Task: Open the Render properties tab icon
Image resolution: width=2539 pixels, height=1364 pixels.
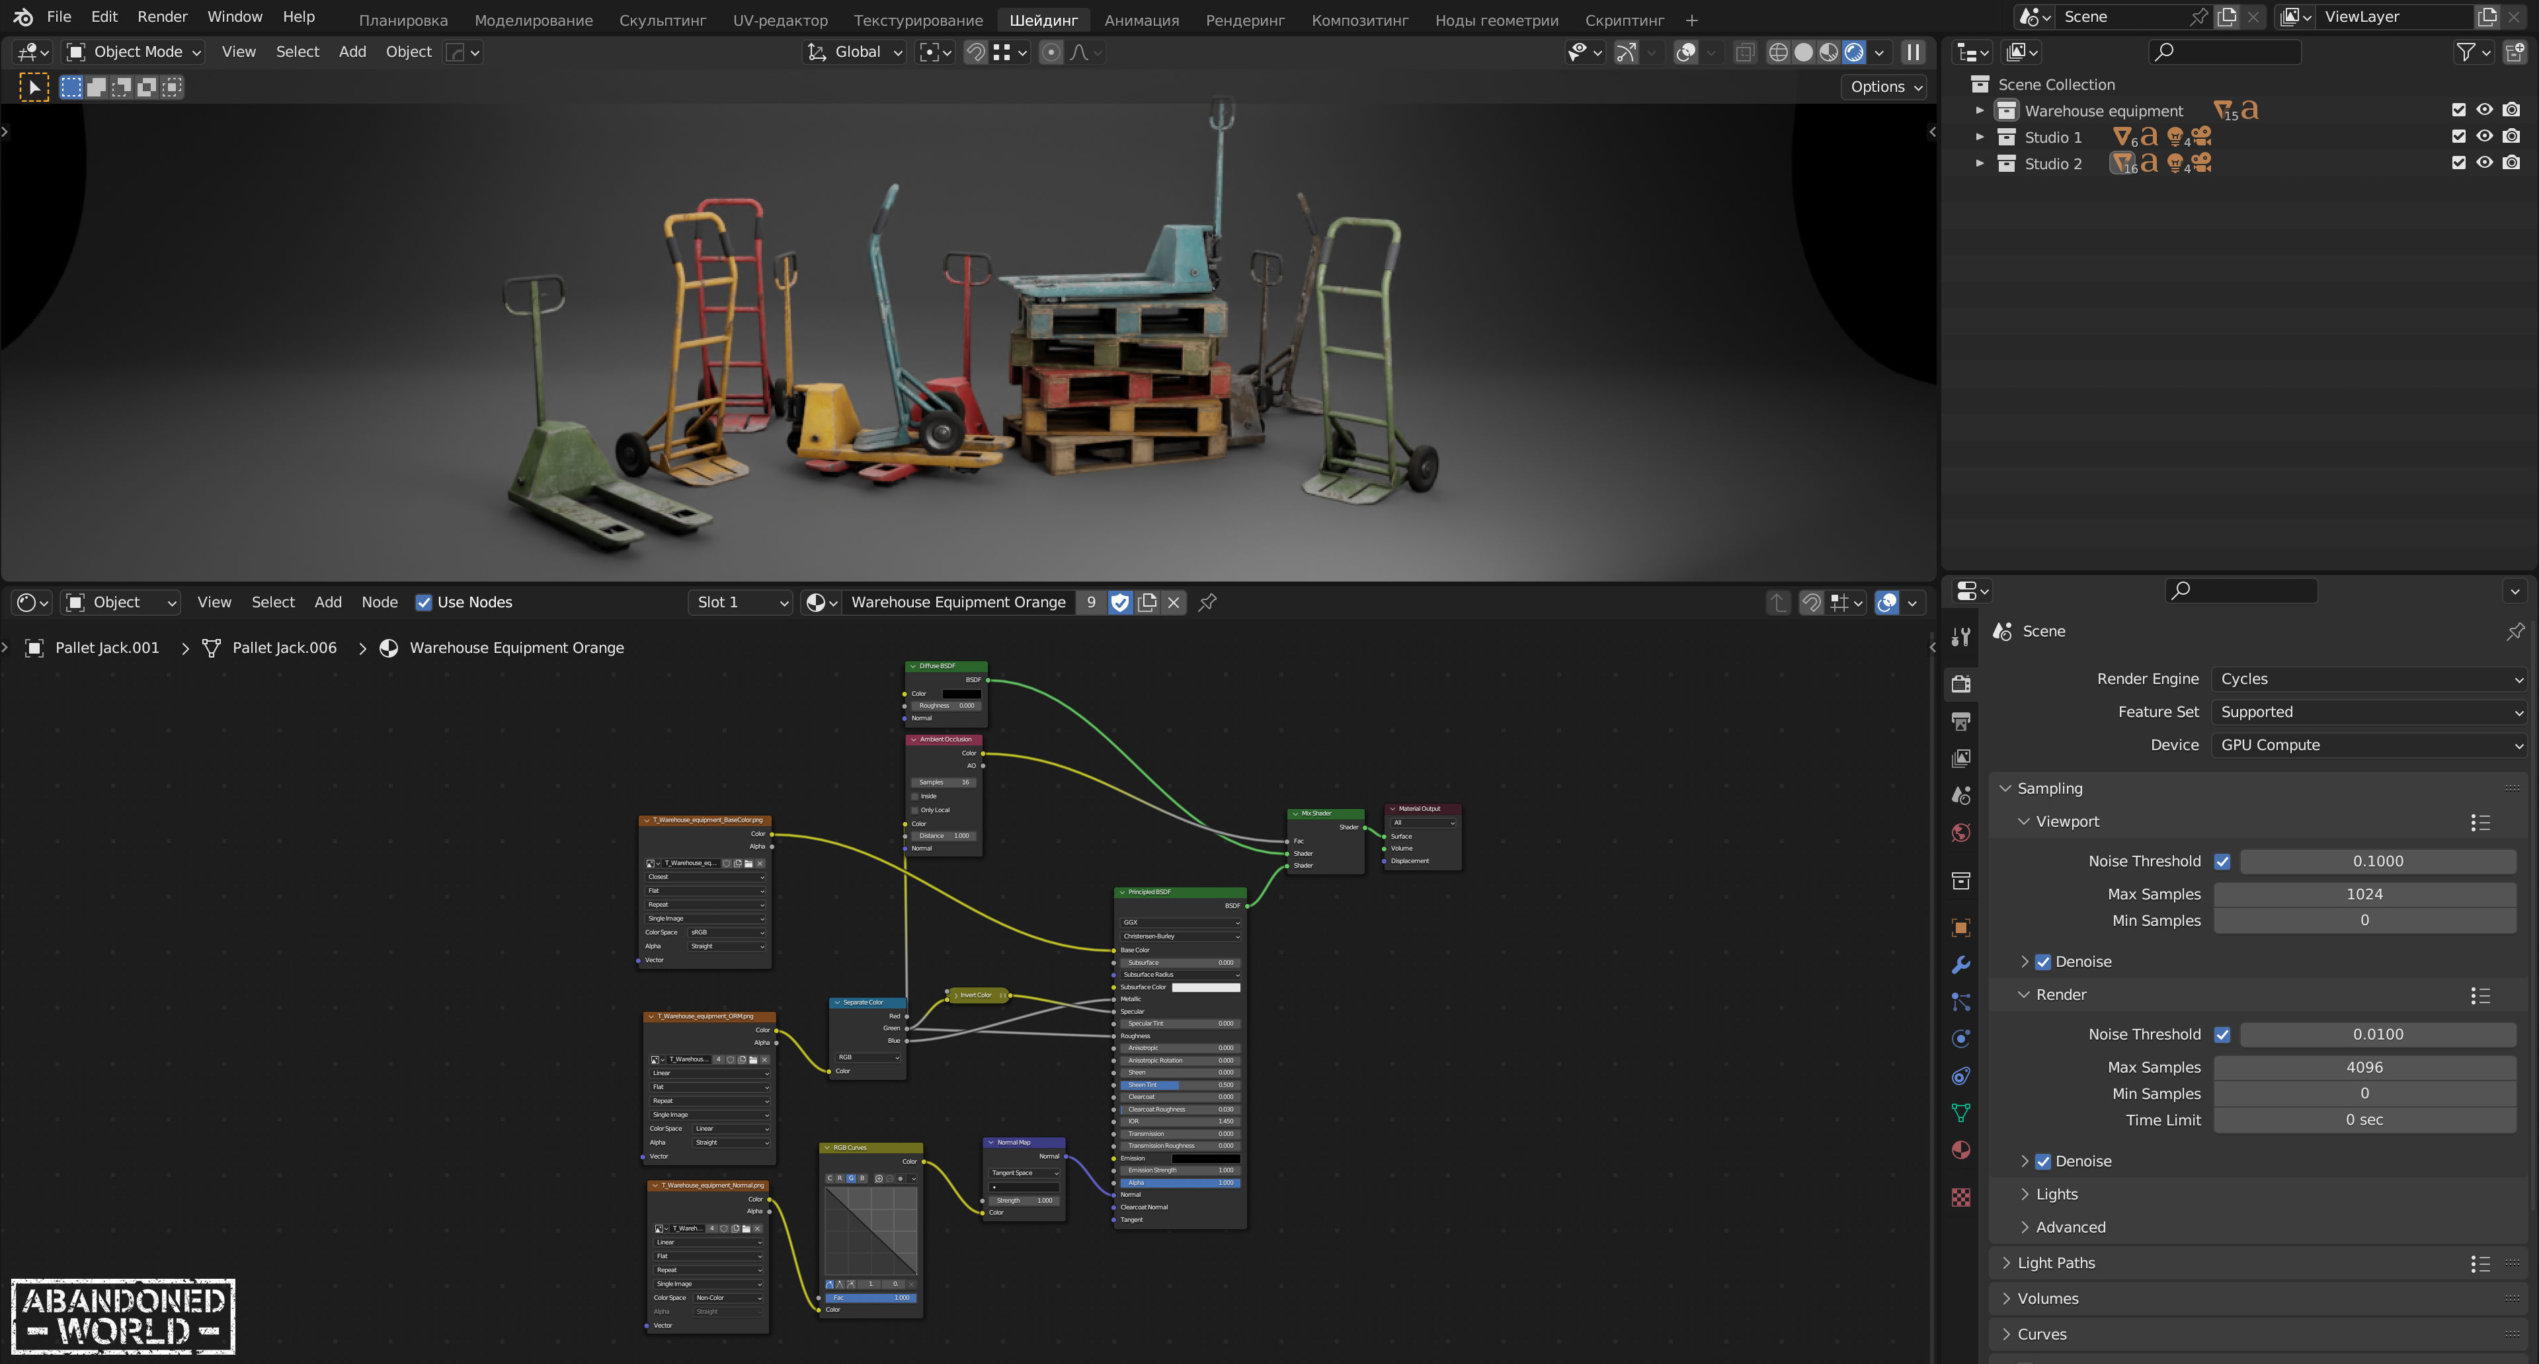Action: click(1960, 683)
